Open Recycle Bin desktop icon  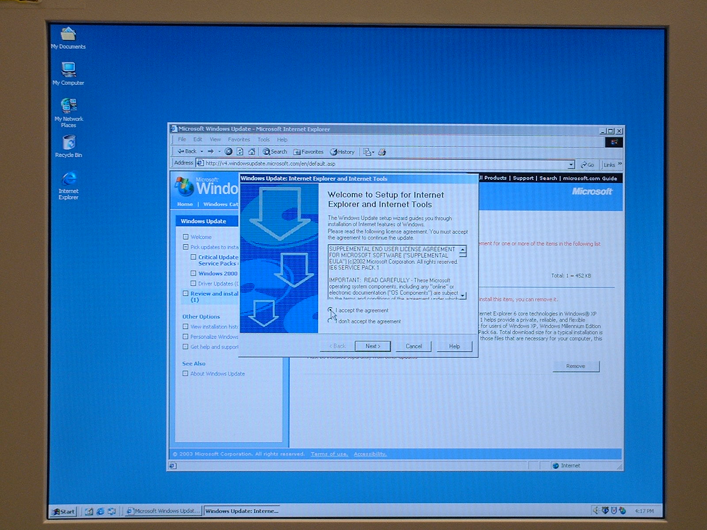pos(68,146)
